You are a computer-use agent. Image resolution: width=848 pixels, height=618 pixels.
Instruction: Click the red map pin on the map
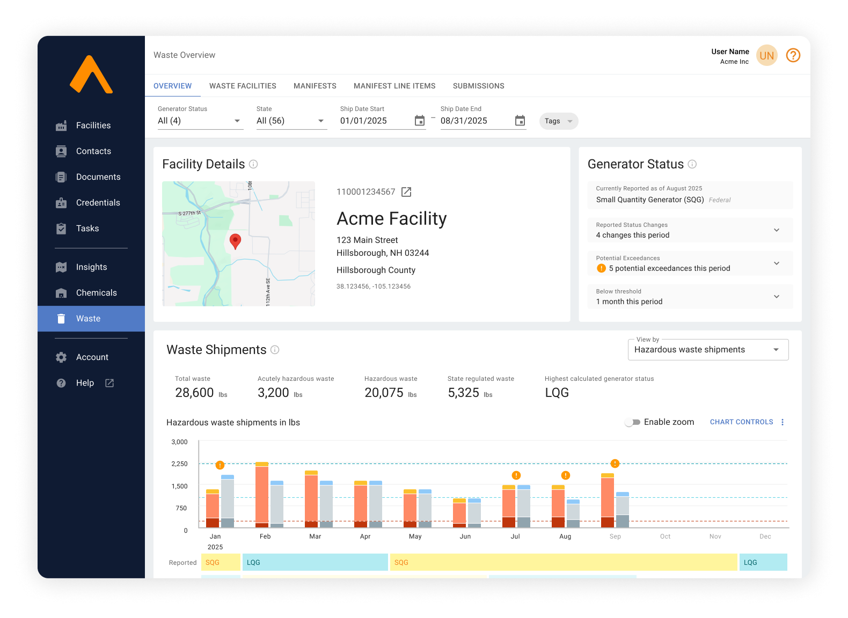(235, 241)
